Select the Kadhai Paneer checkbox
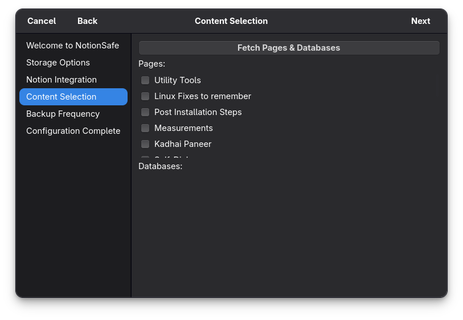The width and height of the screenshot is (463, 320). point(145,144)
